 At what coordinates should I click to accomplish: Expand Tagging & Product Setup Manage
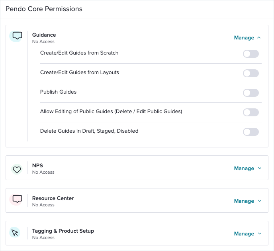pyautogui.click(x=244, y=234)
